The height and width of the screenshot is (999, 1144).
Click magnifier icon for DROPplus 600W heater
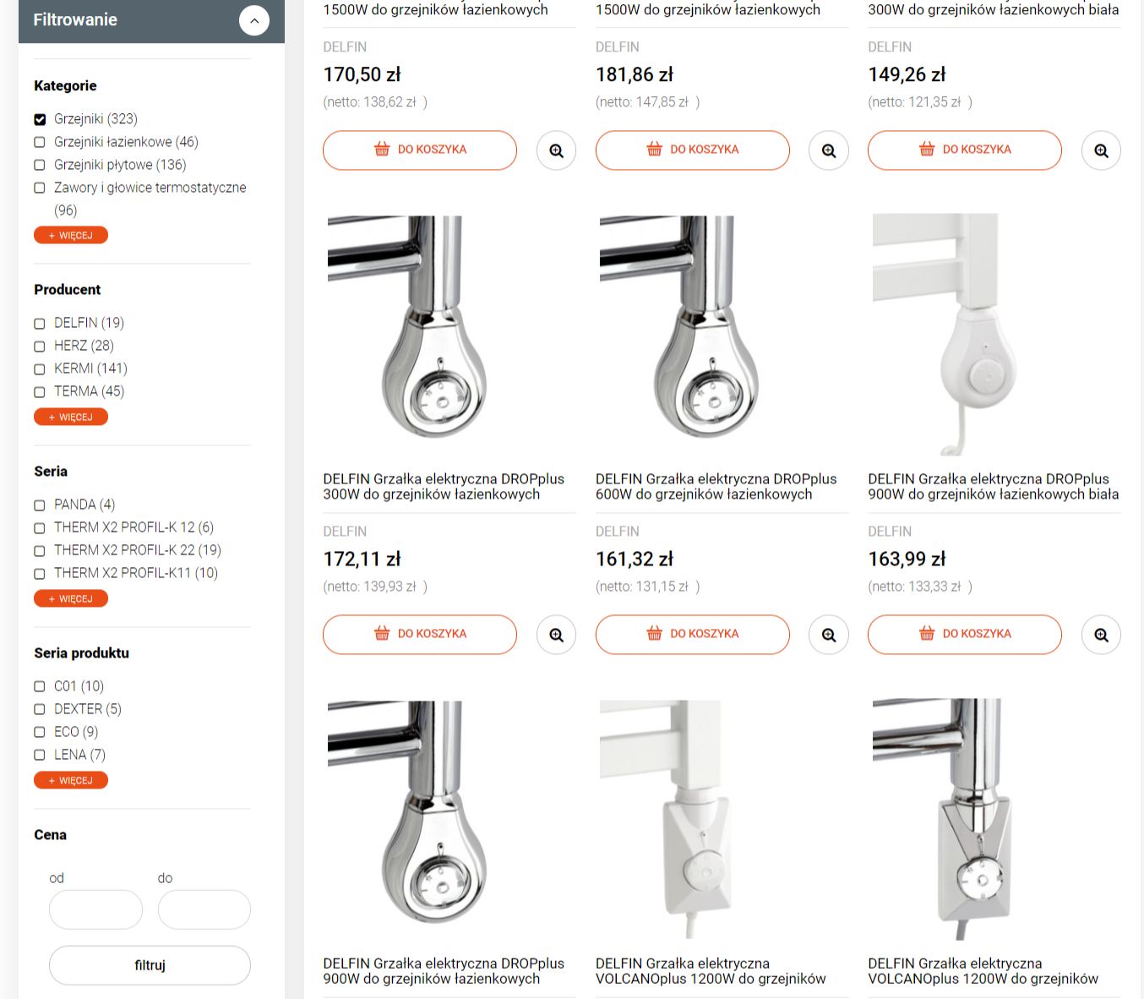[828, 635]
